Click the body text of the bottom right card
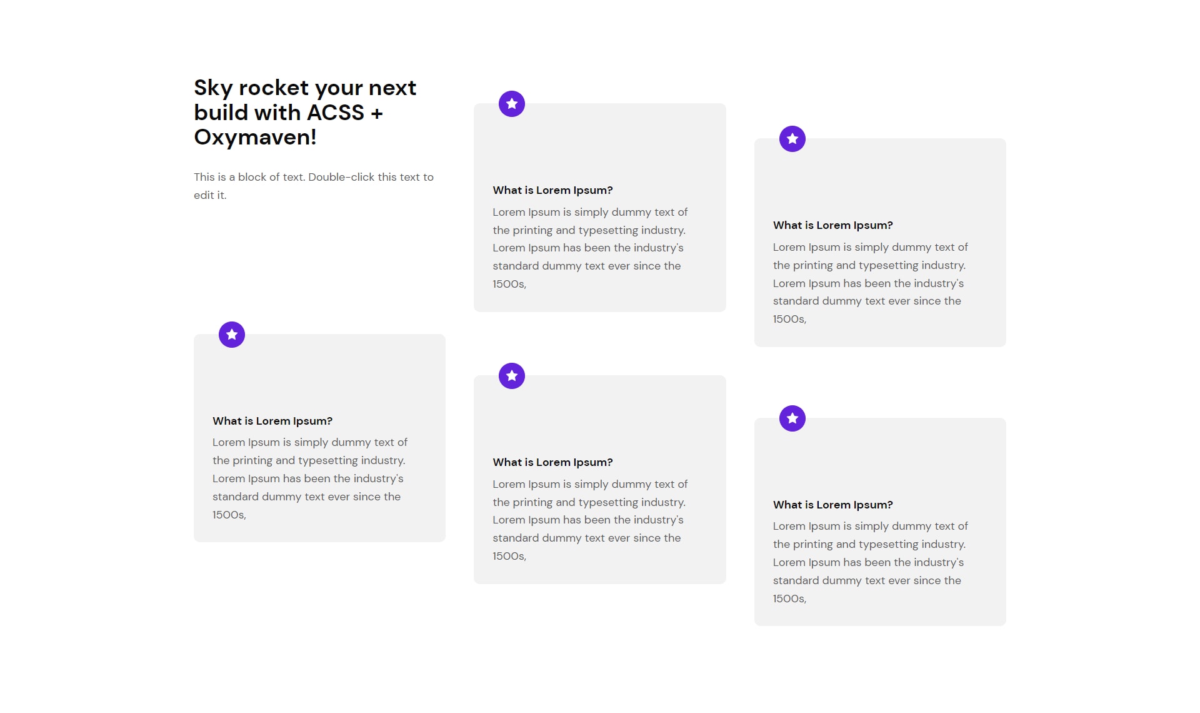The height and width of the screenshot is (713, 1200). [870, 562]
